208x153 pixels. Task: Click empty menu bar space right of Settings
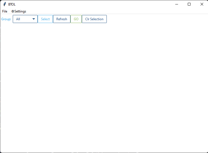(x=111, y=11)
